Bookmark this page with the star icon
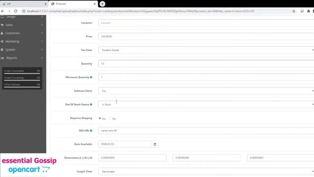The image size is (314, 177). pos(294,11)
